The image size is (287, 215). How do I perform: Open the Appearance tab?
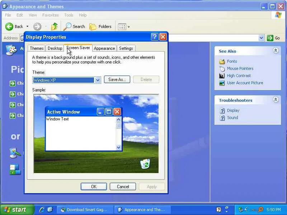point(104,48)
